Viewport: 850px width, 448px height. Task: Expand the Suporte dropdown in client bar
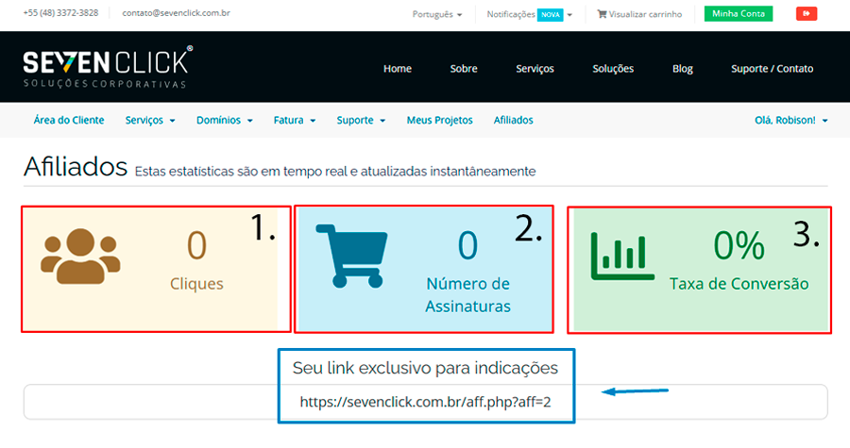(361, 121)
